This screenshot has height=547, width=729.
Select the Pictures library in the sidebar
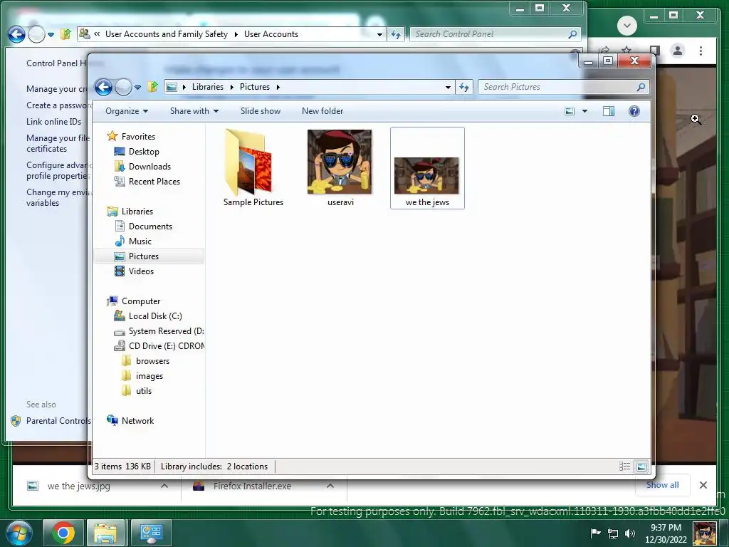pos(144,256)
